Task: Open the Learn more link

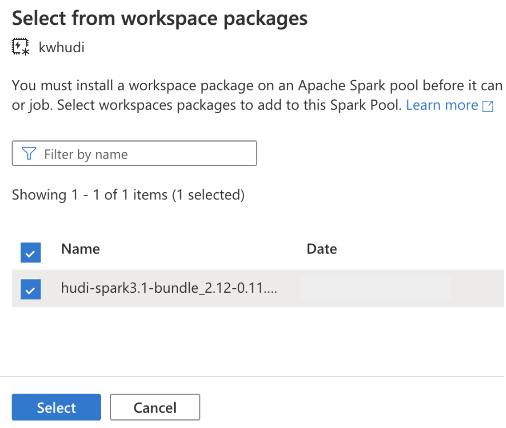Action: tap(442, 105)
